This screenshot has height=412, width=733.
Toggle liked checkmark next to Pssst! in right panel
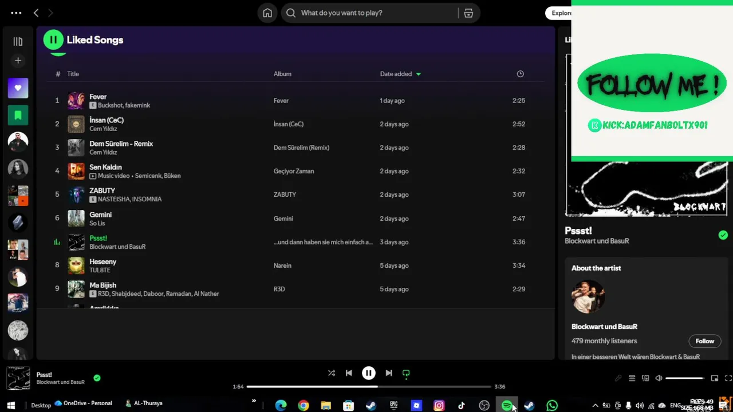coord(723,235)
